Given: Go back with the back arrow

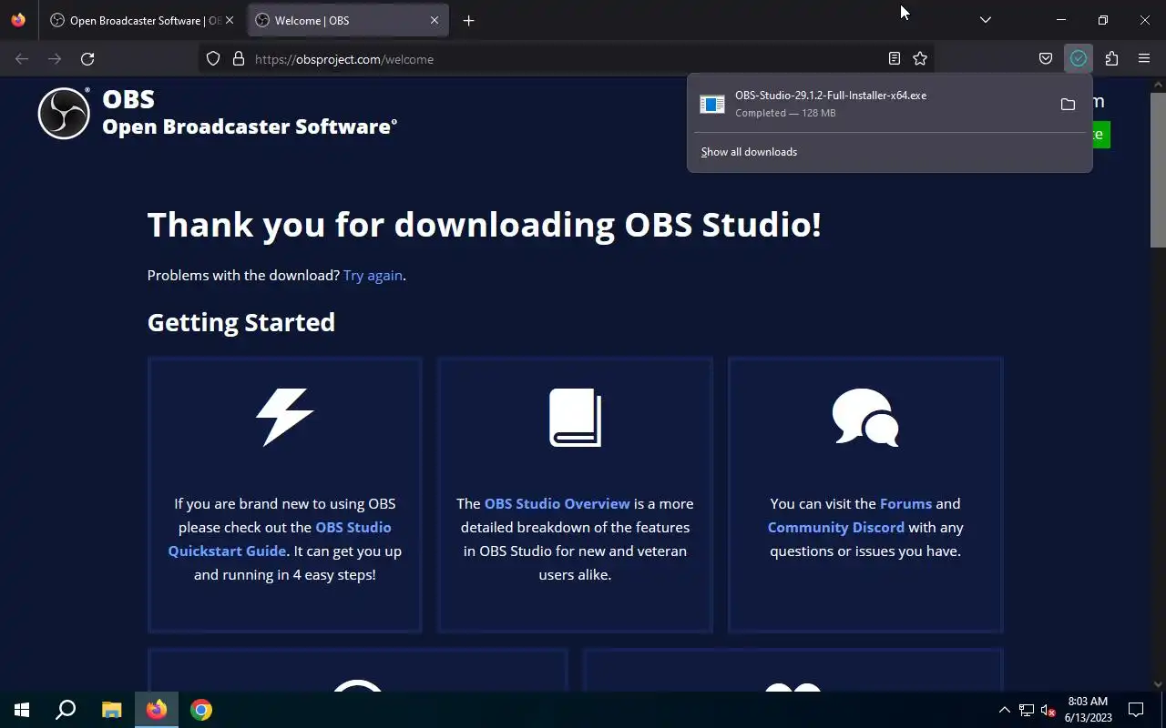Looking at the screenshot, I should pos(22,58).
